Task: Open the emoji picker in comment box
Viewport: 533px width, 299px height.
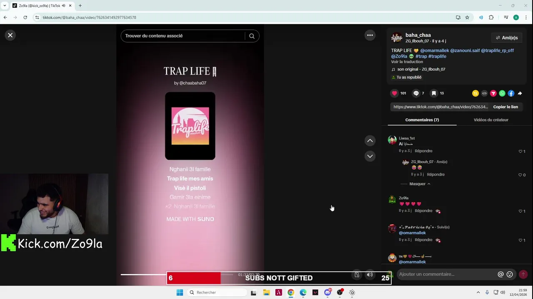Action: coord(510,274)
